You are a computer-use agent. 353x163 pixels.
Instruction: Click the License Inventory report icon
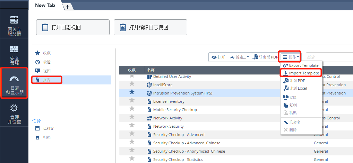[x=149, y=102]
